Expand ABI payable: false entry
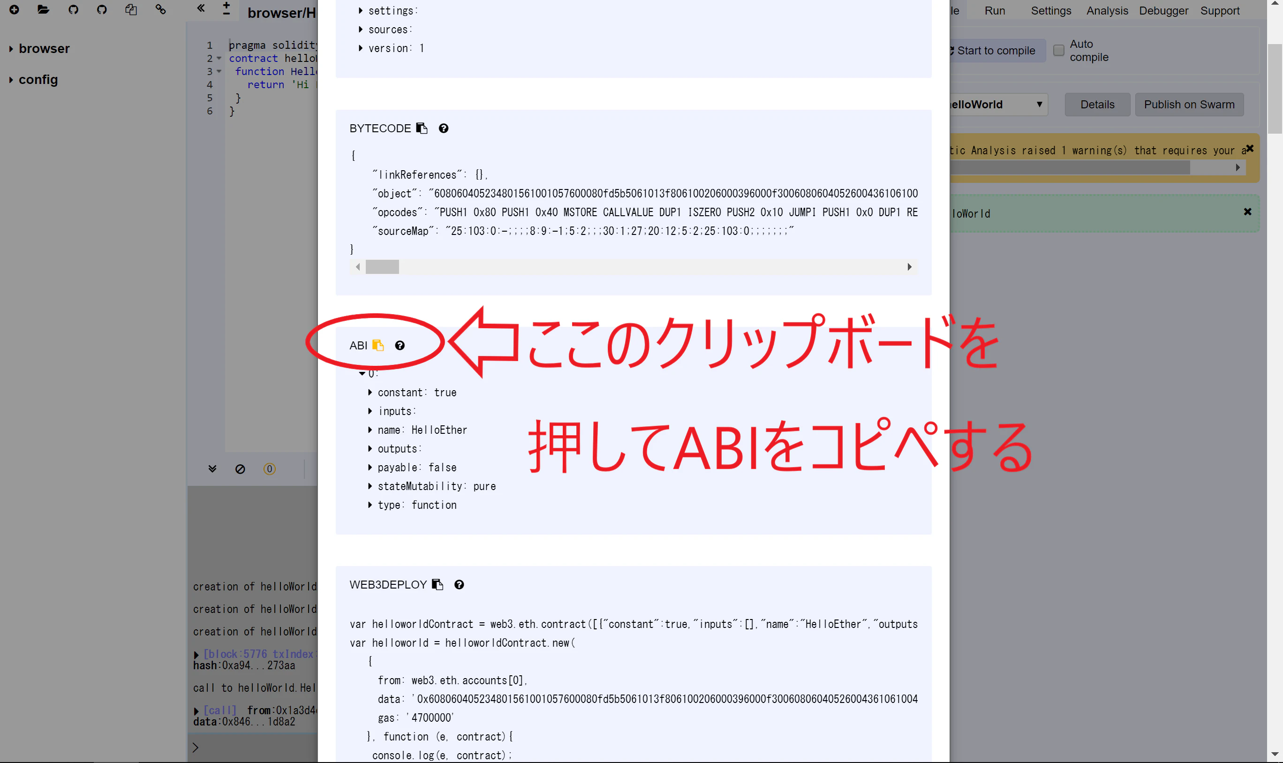This screenshot has height=763, width=1283. (370, 468)
